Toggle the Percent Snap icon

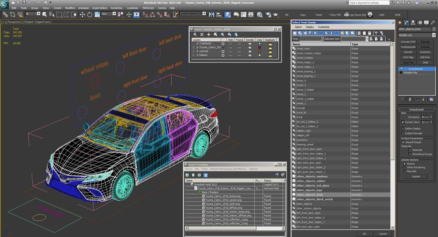(159, 15)
